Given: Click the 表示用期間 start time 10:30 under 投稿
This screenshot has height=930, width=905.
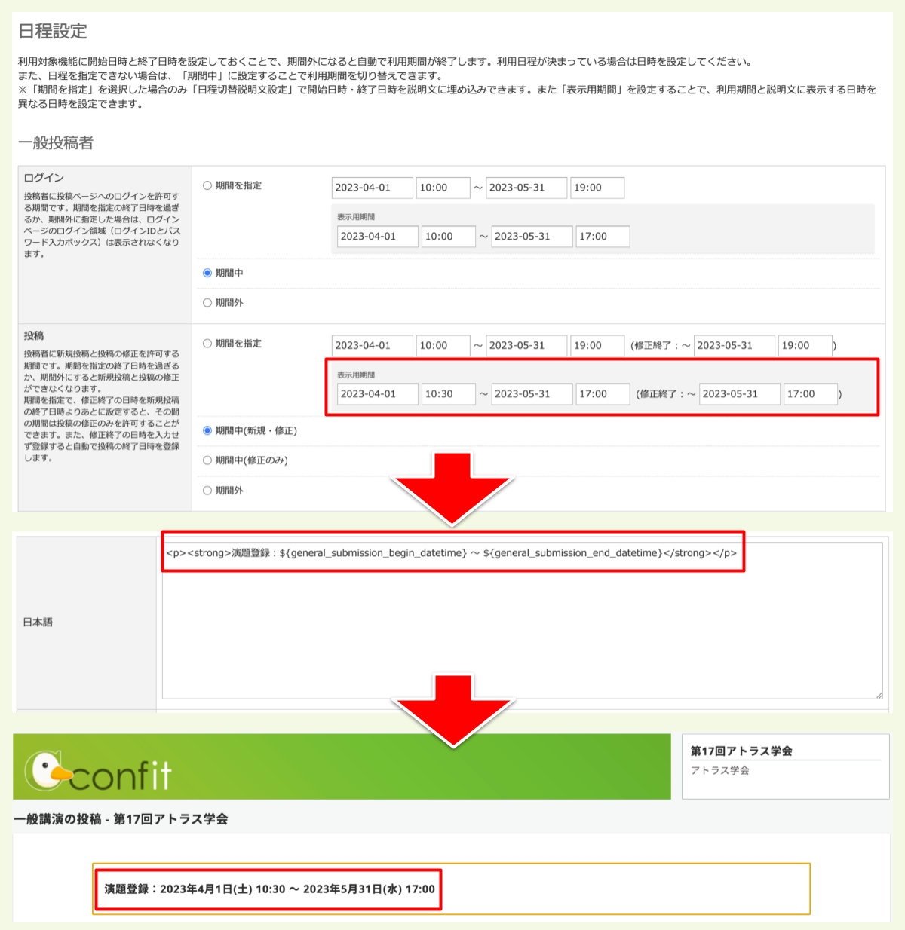Looking at the screenshot, I should [448, 393].
